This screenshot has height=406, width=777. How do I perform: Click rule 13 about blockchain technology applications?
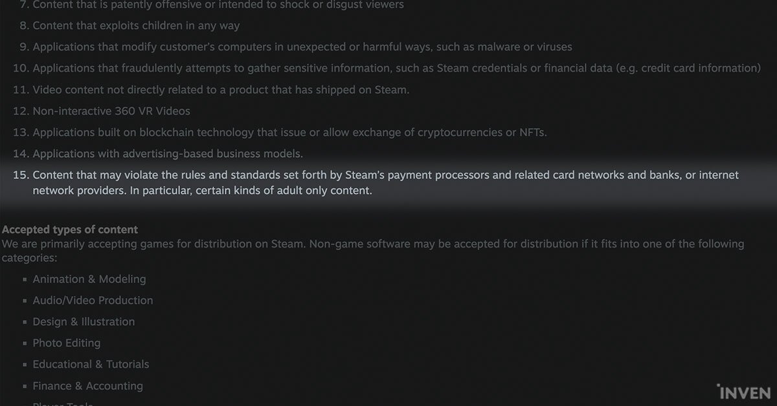[x=280, y=133]
